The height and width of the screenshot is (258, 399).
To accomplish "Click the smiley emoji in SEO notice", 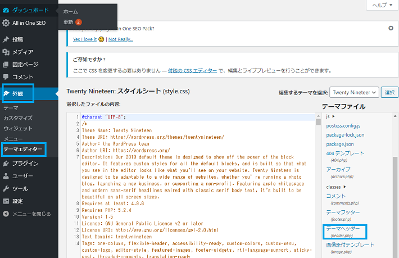I will [101, 39].
